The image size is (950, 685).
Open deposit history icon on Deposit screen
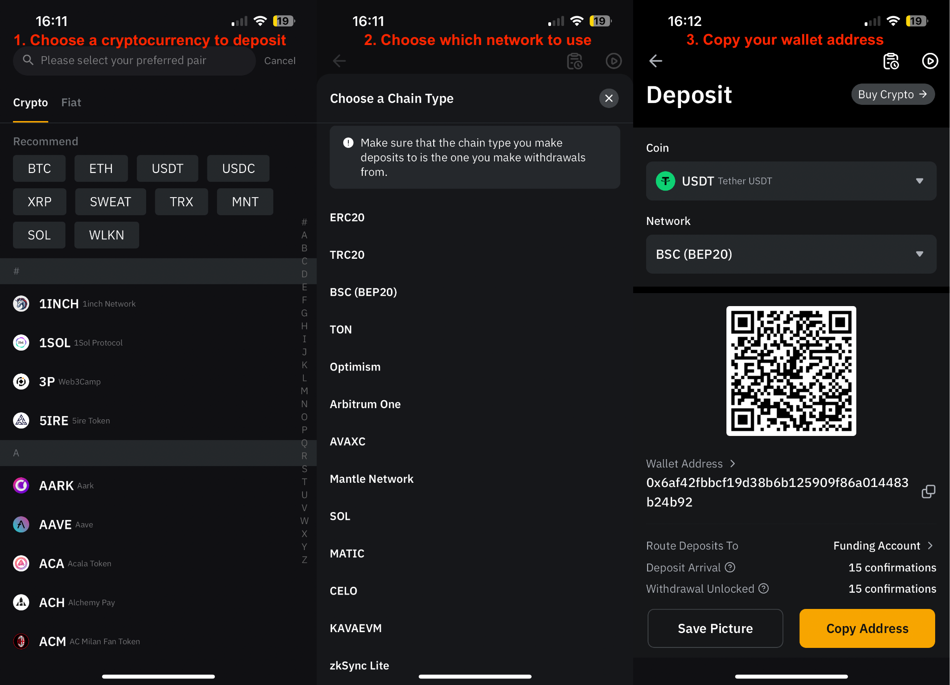(x=891, y=61)
